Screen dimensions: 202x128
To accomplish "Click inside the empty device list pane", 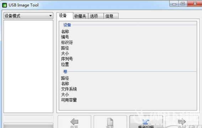I will 28,66.
